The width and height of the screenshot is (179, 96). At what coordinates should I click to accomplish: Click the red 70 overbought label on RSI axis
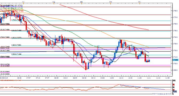click(173, 85)
